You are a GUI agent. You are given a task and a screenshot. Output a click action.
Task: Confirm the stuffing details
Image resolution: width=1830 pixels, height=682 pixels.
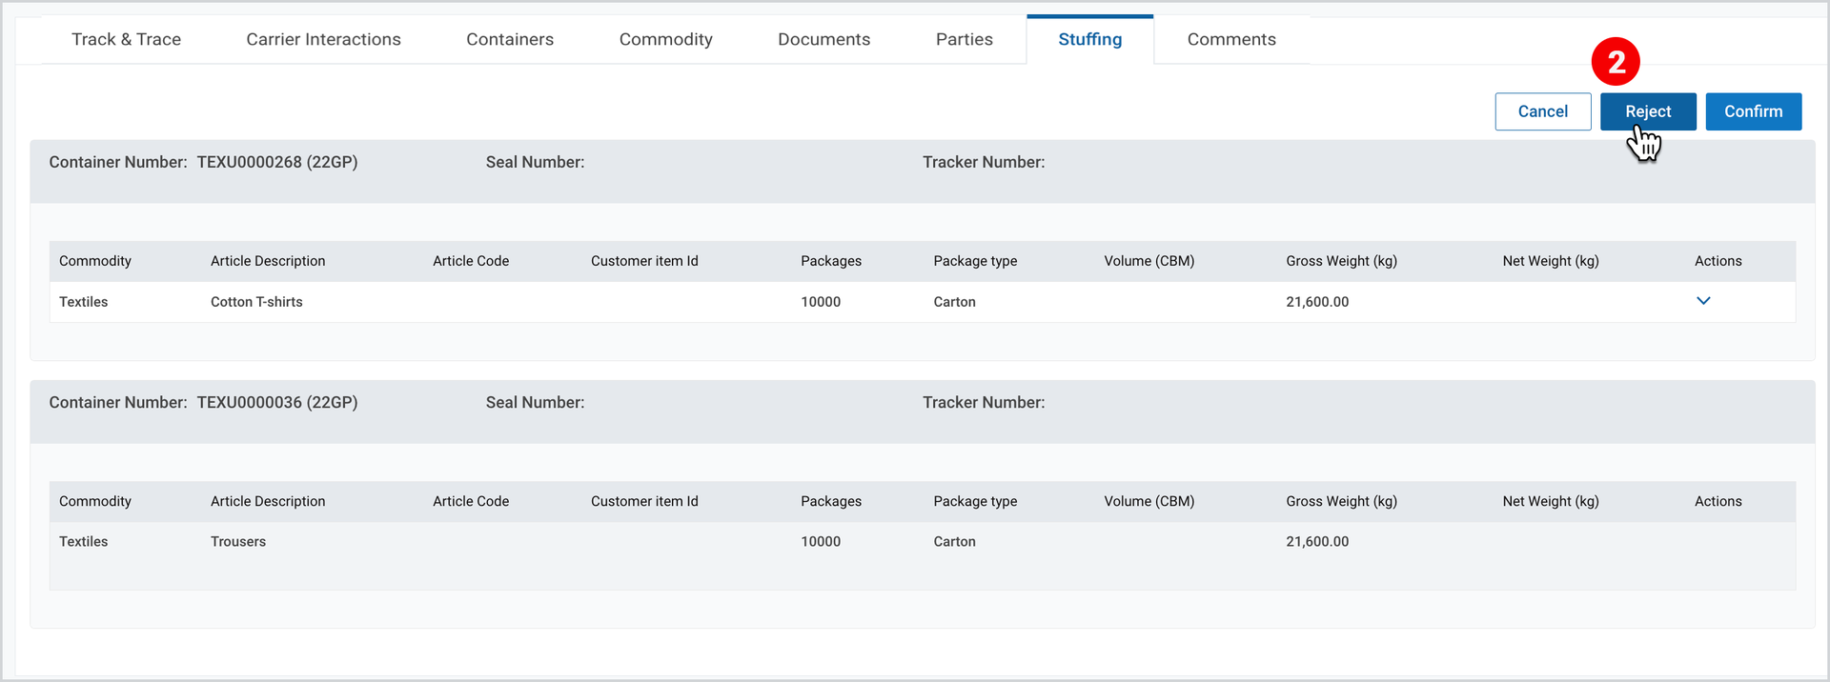click(x=1753, y=111)
